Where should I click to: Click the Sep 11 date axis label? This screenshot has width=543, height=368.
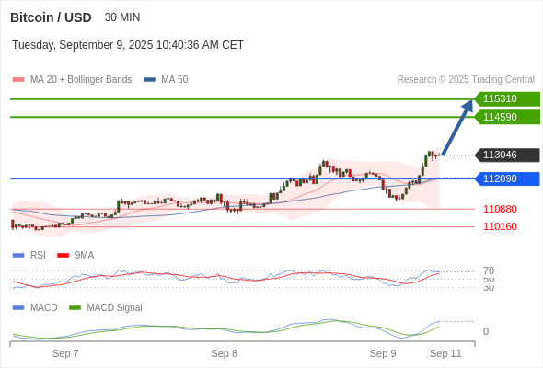445,354
